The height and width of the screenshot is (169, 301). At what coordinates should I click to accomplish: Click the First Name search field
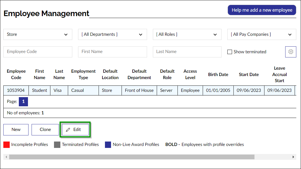(x=112, y=52)
